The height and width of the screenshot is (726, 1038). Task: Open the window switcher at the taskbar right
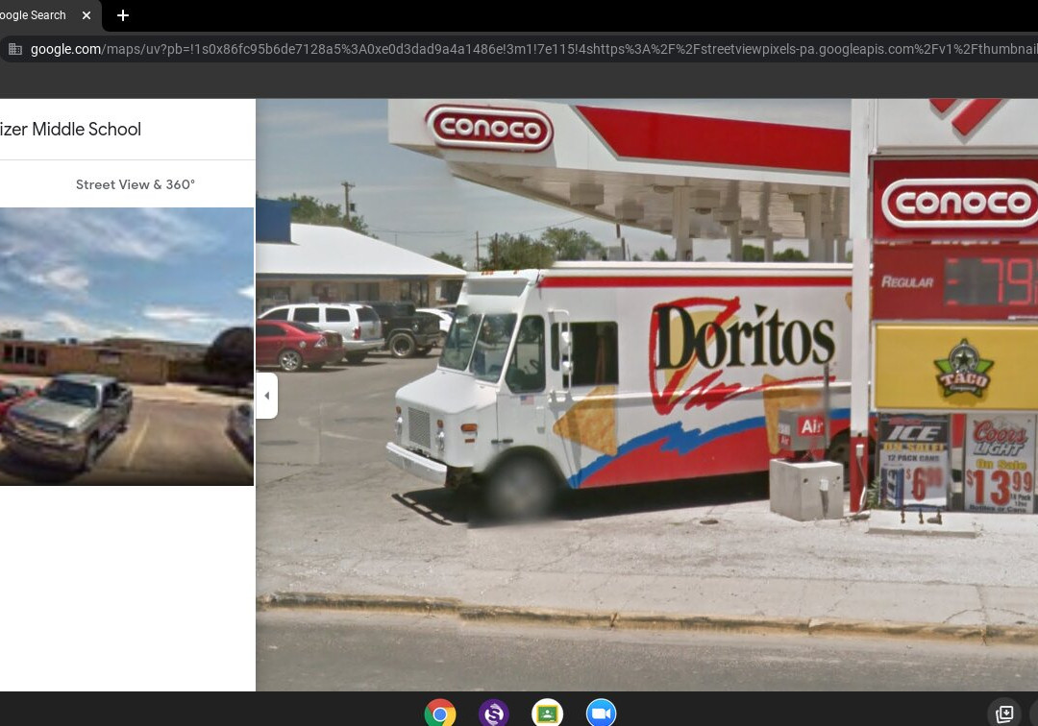tap(1005, 714)
